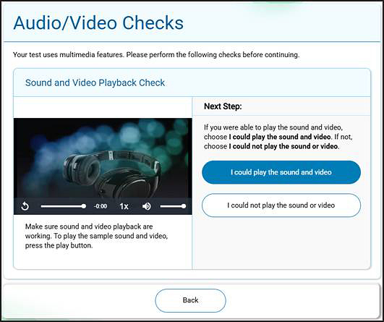The image size is (384, 322).
Task: Click the "Your test uses multimedia features" sentence
Action: pyautogui.click(x=156, y=54)
